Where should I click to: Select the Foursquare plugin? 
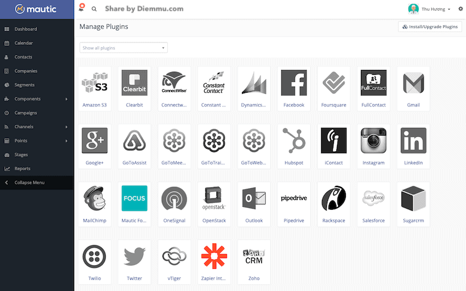point(333,88)
